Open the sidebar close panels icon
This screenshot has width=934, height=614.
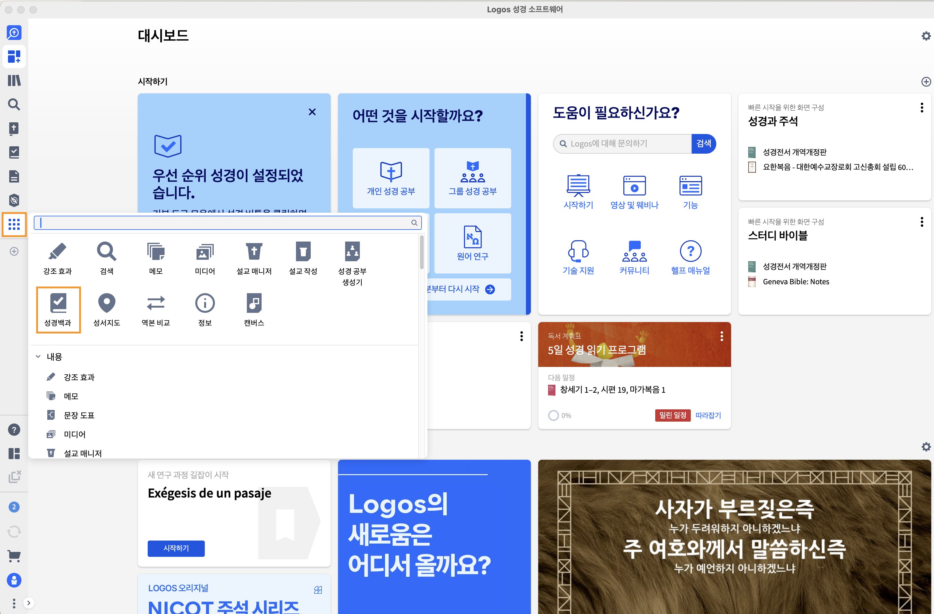click(x=14, y=477)
